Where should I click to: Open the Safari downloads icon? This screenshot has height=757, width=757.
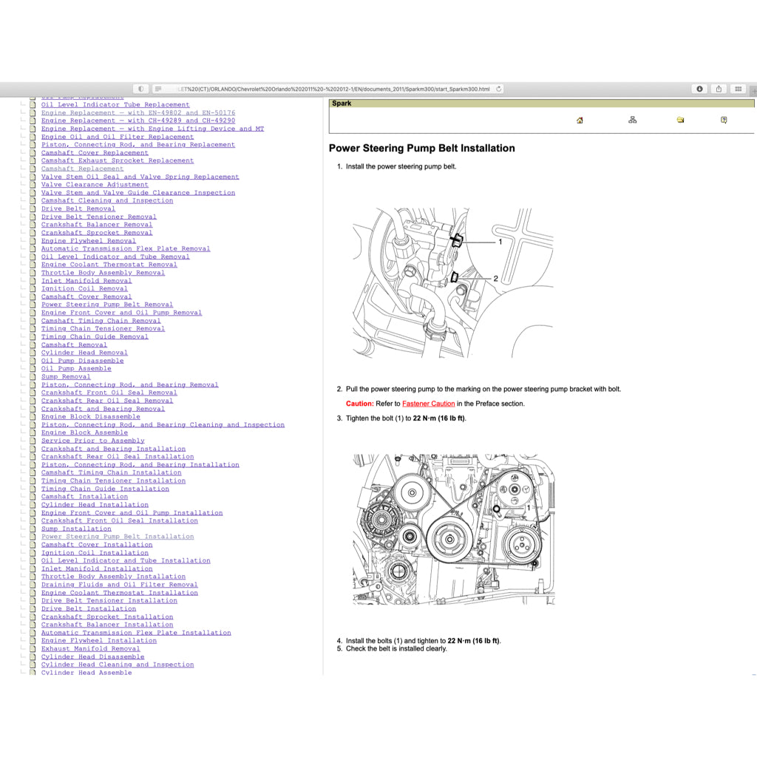699,88
